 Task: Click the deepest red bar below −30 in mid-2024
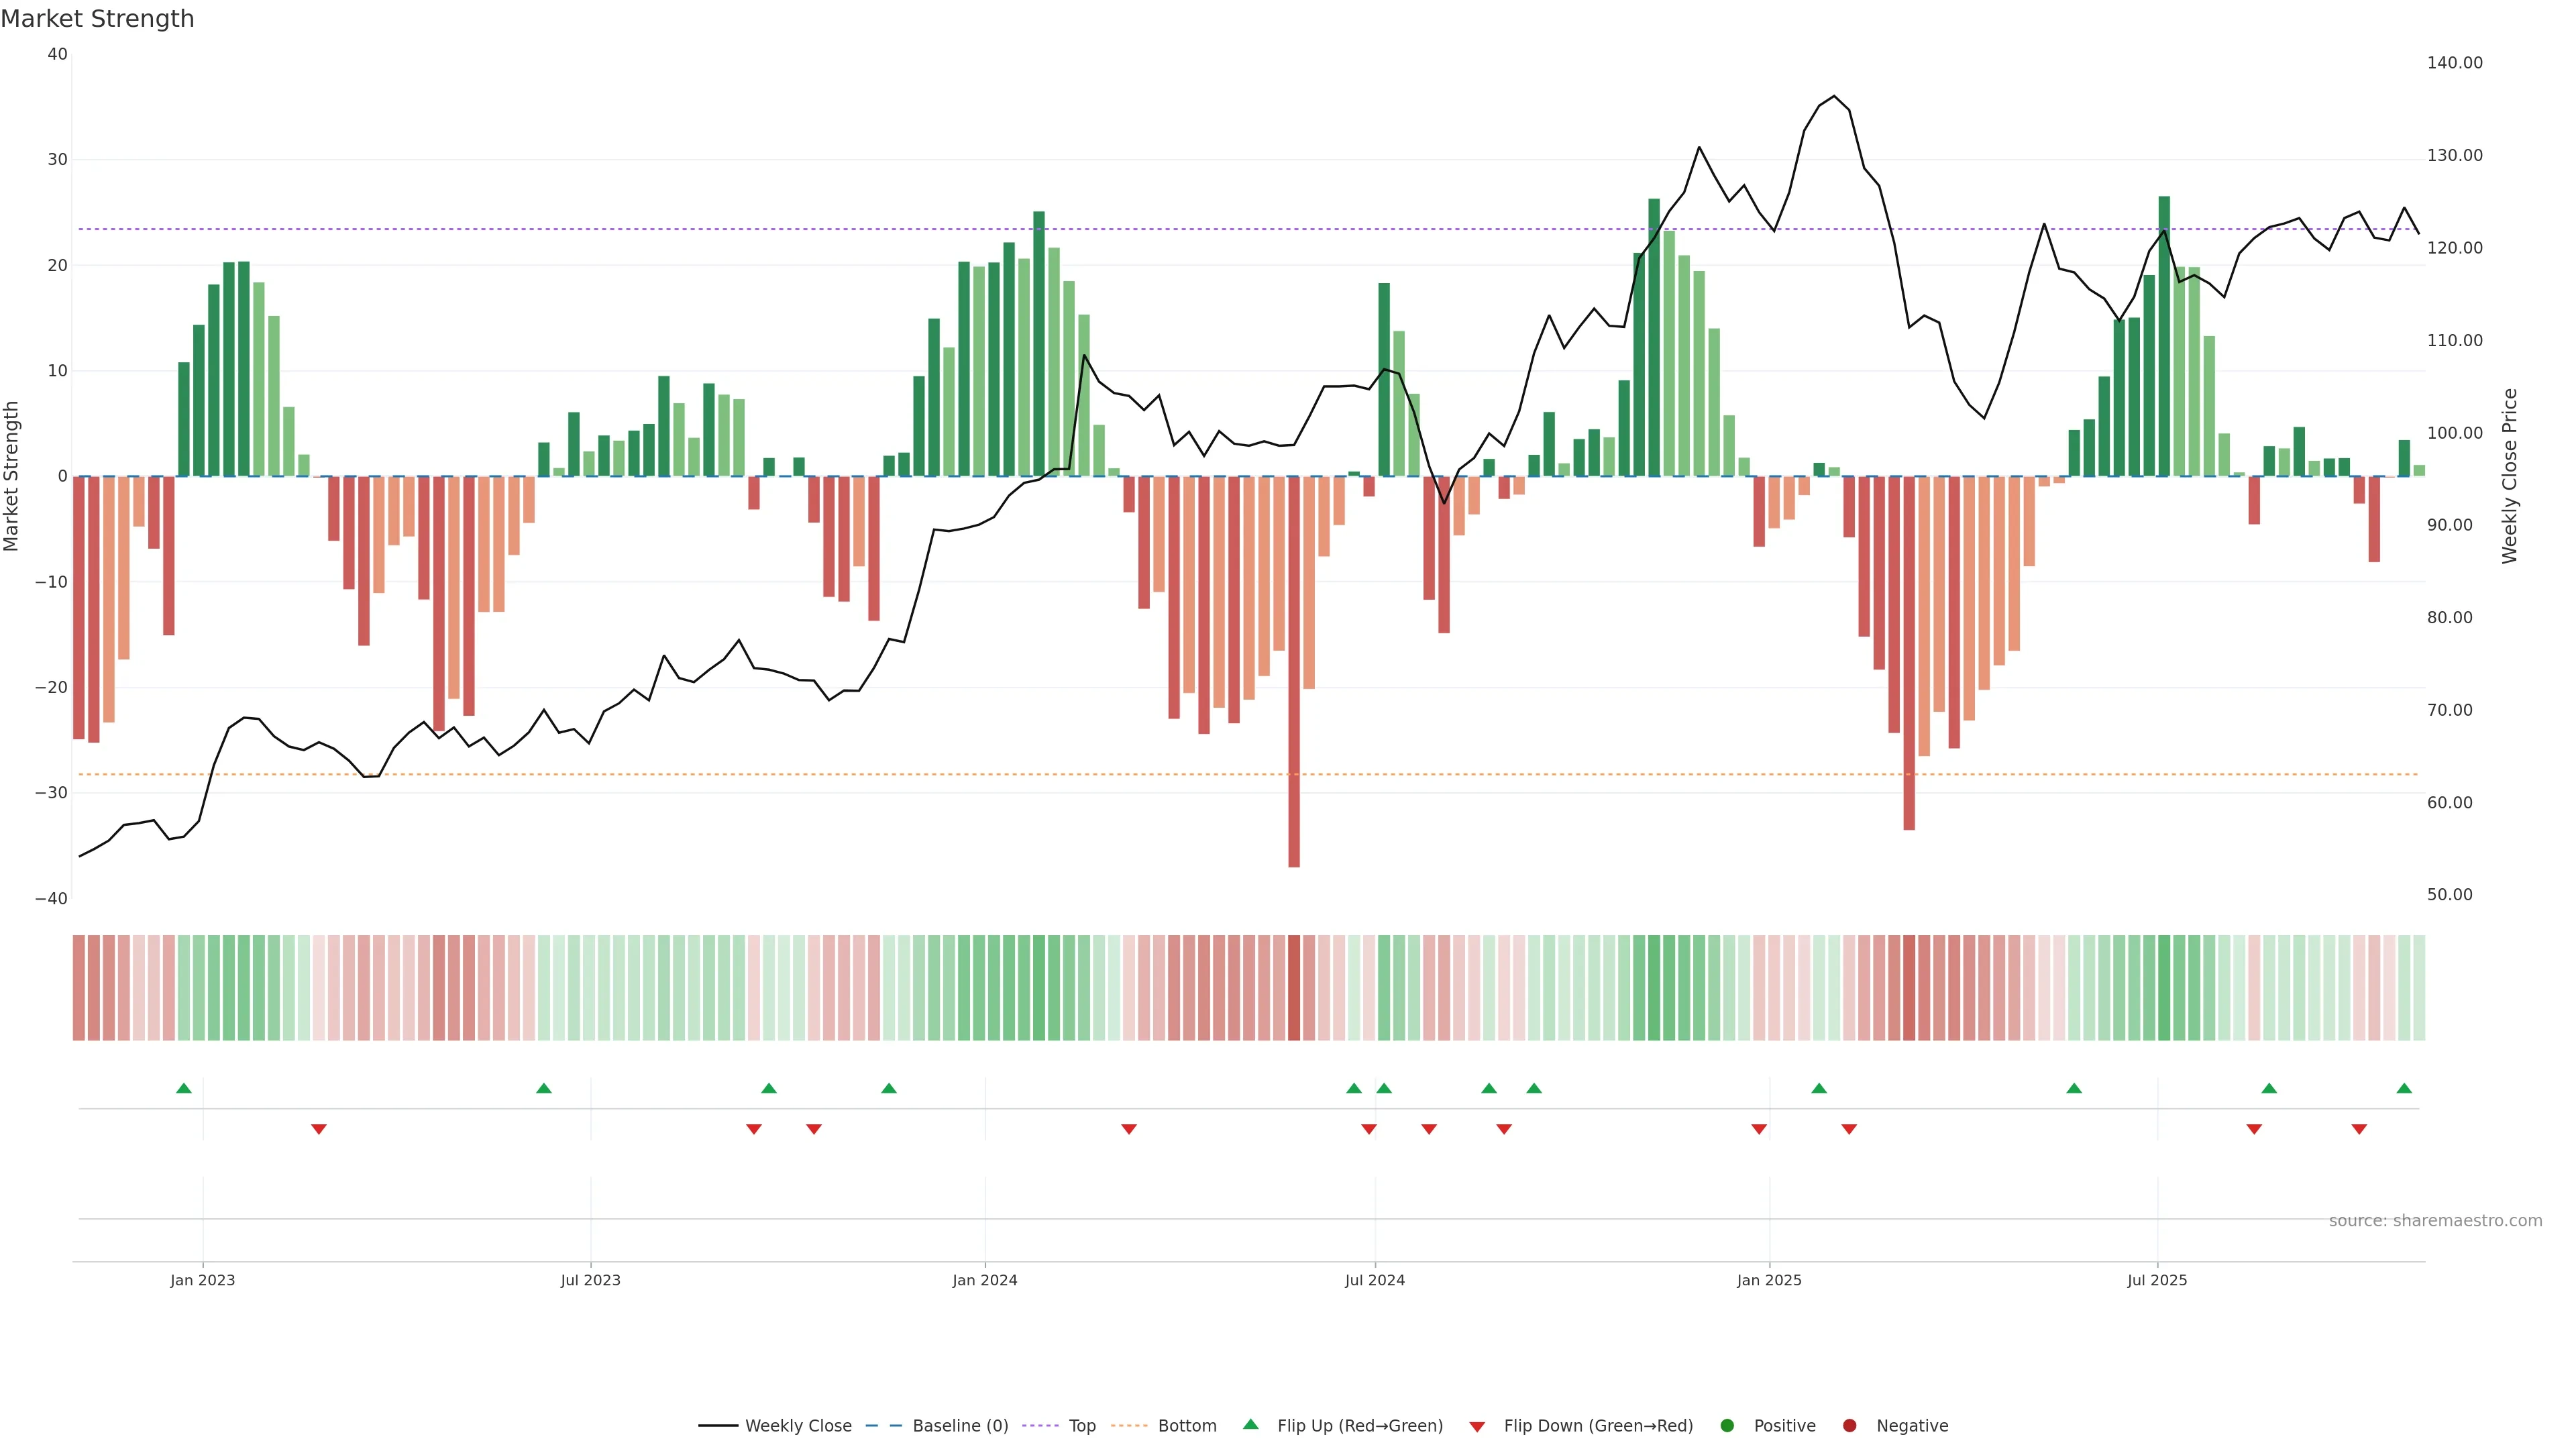point(1294,700)
